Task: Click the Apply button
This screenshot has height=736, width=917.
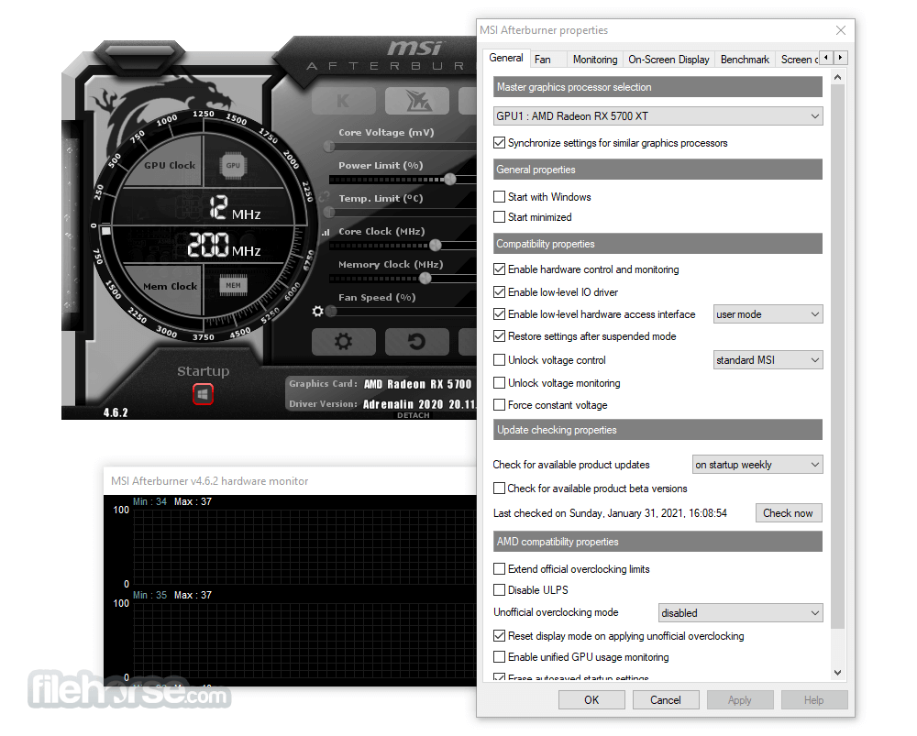Action: pos(740,699)
